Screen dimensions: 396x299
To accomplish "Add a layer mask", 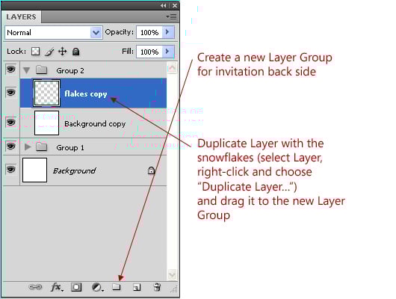I will pyautogui.click(x=76, y=287).
